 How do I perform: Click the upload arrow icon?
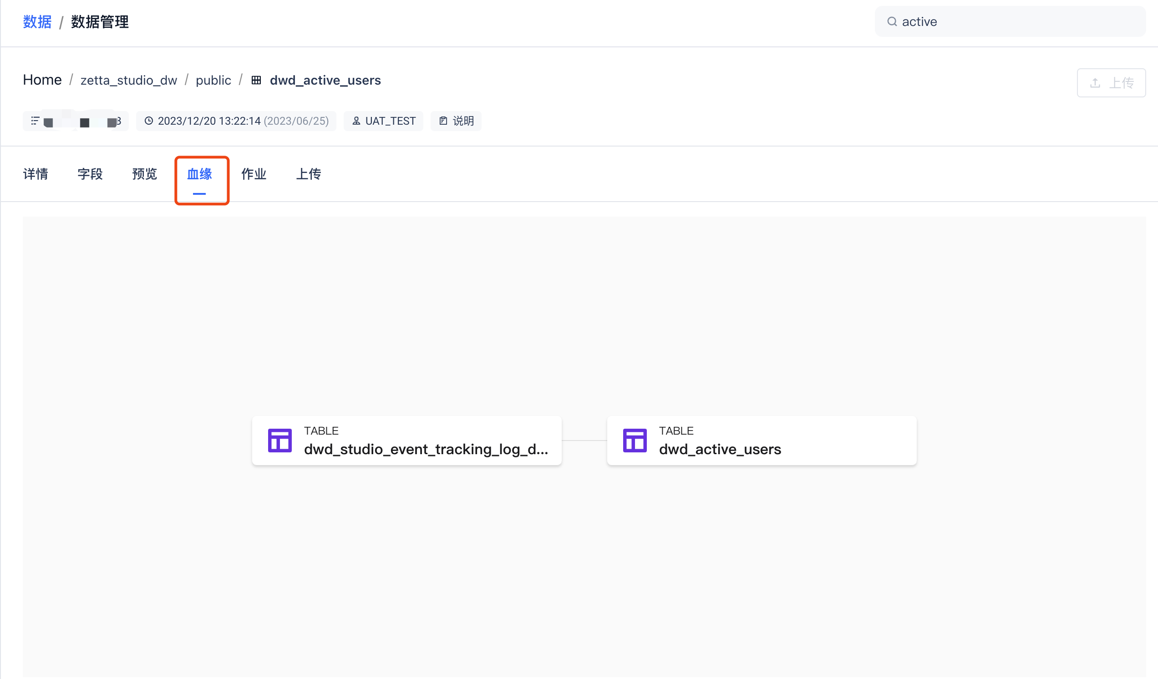point(1095,83)
